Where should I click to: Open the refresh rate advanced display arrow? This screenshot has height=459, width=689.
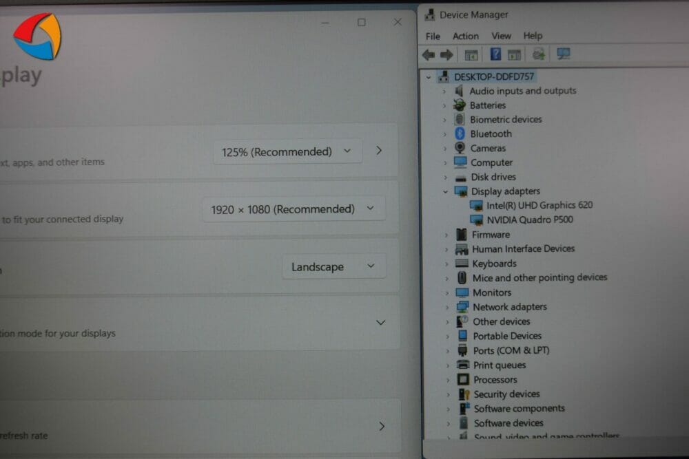[x=382, y=426]
